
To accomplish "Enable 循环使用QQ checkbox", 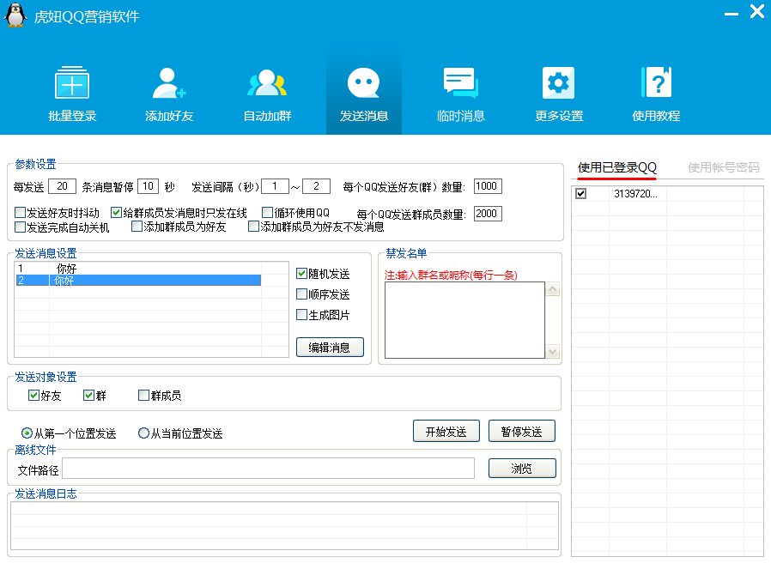I will [268, 213].
